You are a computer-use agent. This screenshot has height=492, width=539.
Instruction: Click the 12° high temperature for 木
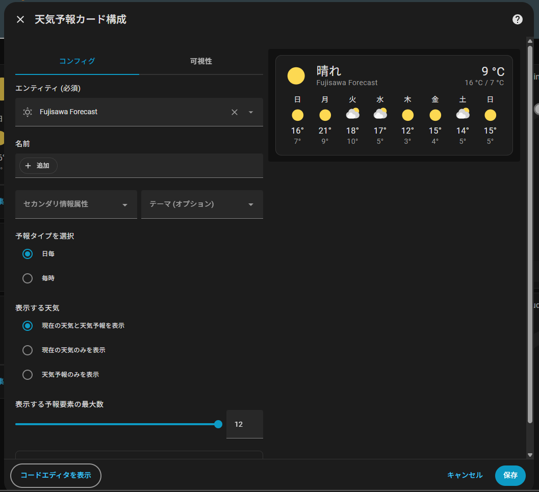click(407, 131)
